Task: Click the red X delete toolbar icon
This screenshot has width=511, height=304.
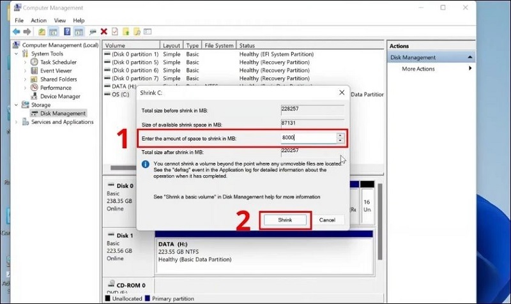Action: point(103,31)
